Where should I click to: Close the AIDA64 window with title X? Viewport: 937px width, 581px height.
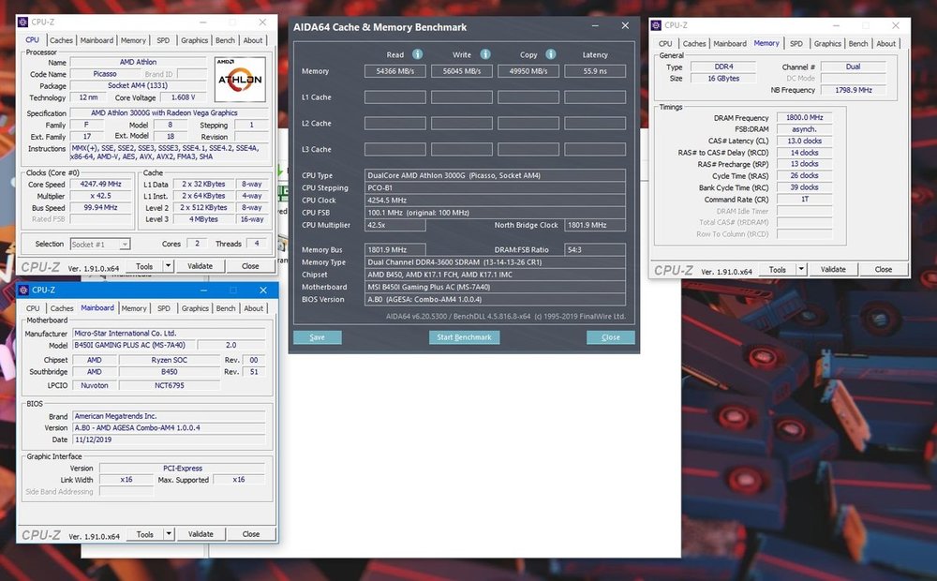tap(625, 25)
